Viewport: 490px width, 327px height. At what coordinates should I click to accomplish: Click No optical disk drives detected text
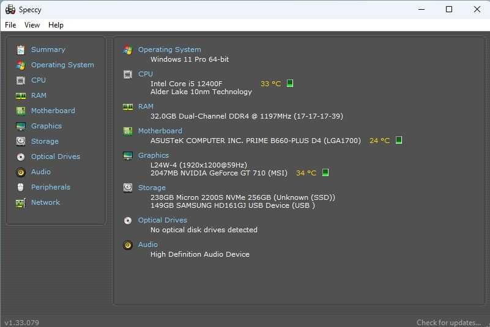[204, 230]
